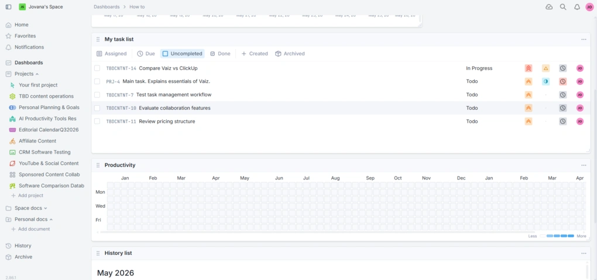Select the Uncompleted tab

click(183, 54)
